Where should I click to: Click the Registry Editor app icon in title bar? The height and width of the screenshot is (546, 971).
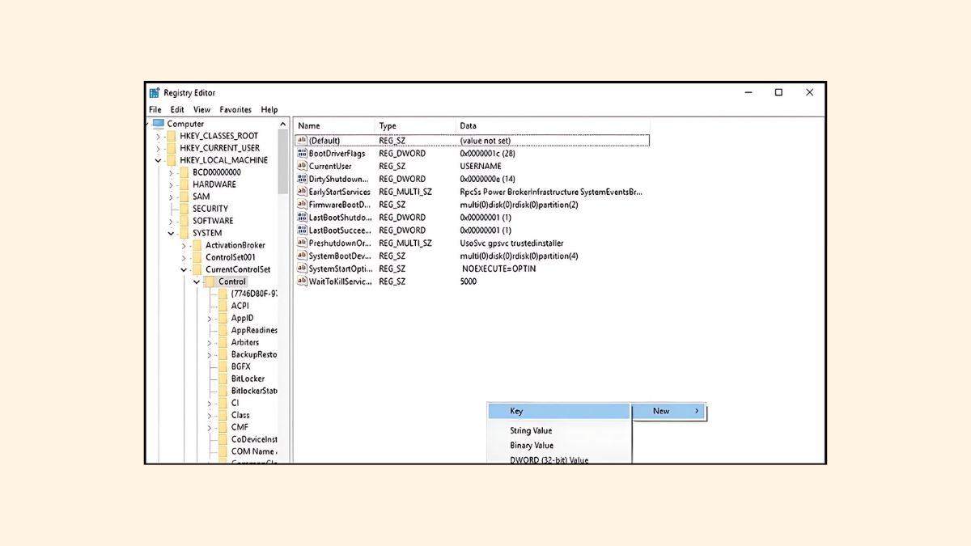pos(155,93)
